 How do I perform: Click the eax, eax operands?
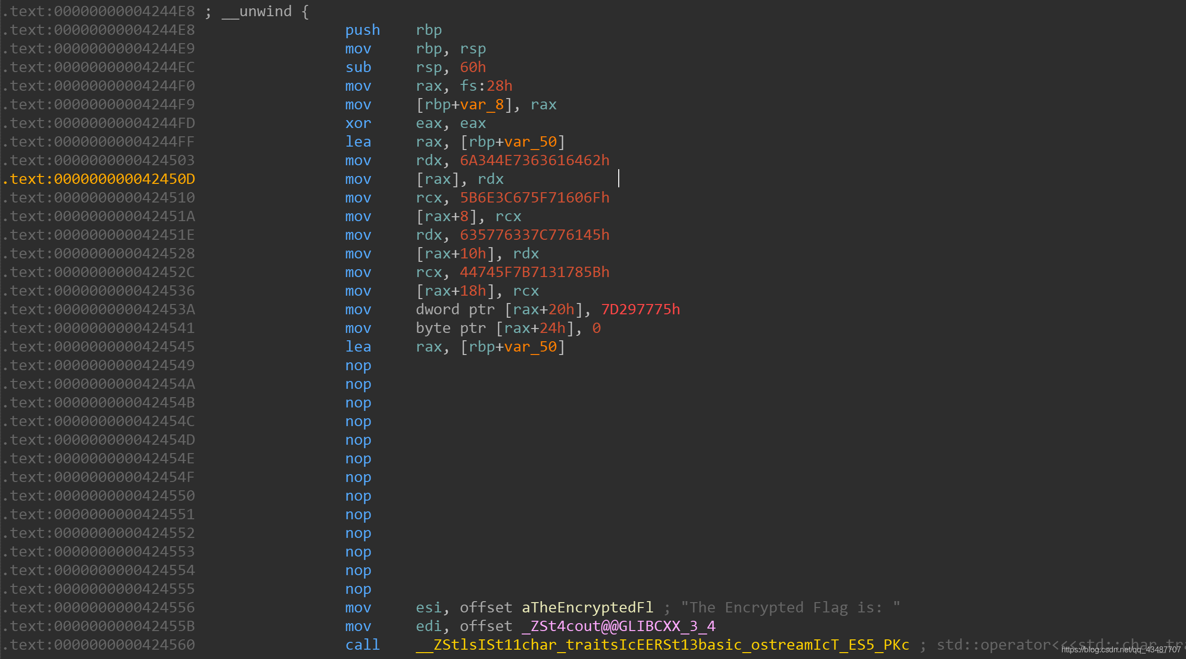[451, 123]
